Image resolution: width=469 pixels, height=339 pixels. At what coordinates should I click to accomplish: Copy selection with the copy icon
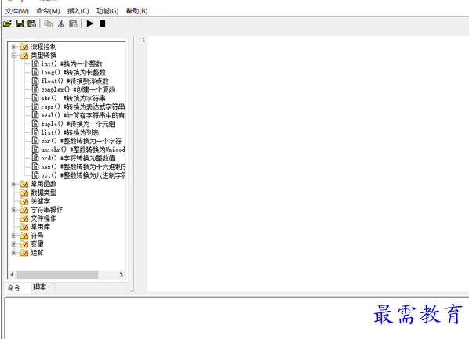[48, 23]
